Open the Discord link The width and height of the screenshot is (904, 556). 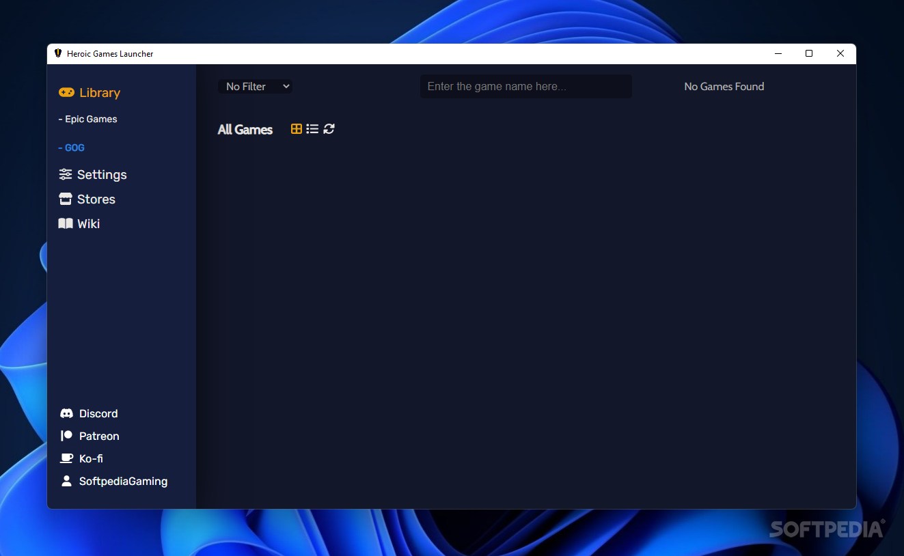pyautogui.click(x=98, y=414)
